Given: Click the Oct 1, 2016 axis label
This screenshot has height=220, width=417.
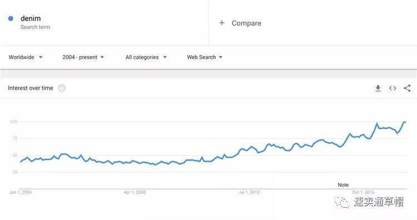Looking at the screenshot, I should click(363, 192).
